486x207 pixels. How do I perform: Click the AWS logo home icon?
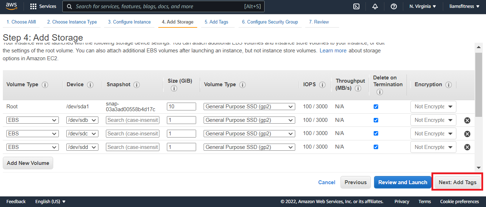point(11,6)
